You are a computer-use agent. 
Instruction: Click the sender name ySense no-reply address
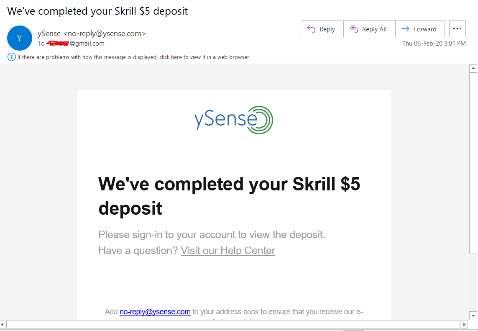point(92,34)
